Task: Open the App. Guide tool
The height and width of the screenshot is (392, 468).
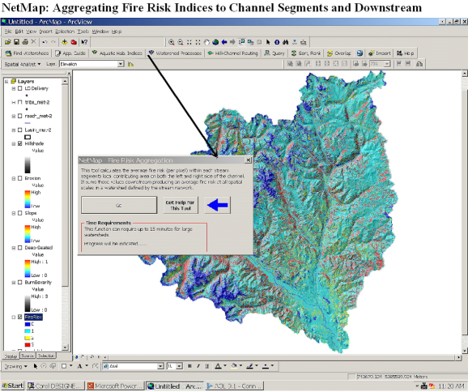Action: tap(70, 53)
